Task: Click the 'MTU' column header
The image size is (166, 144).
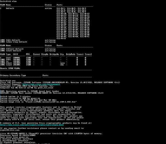Action: click(x=28, y=54)
